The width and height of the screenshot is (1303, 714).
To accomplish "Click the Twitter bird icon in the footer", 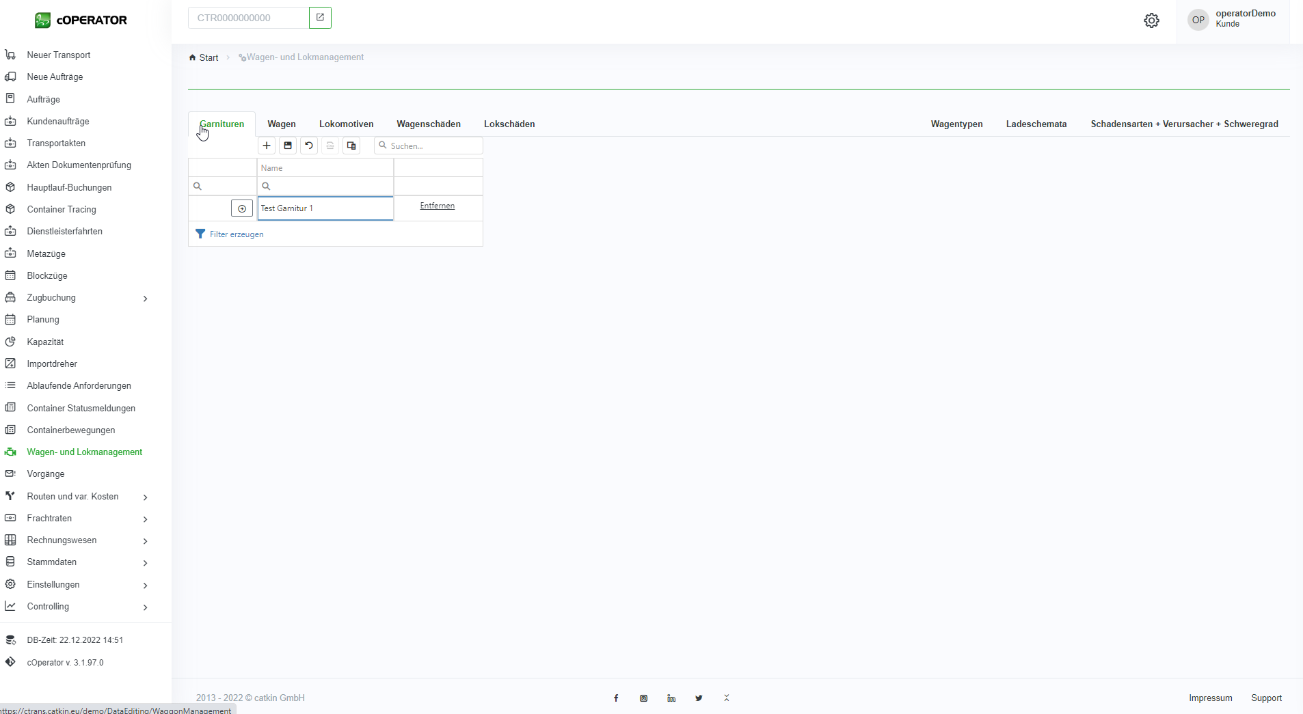I will [x=699, y=698].
